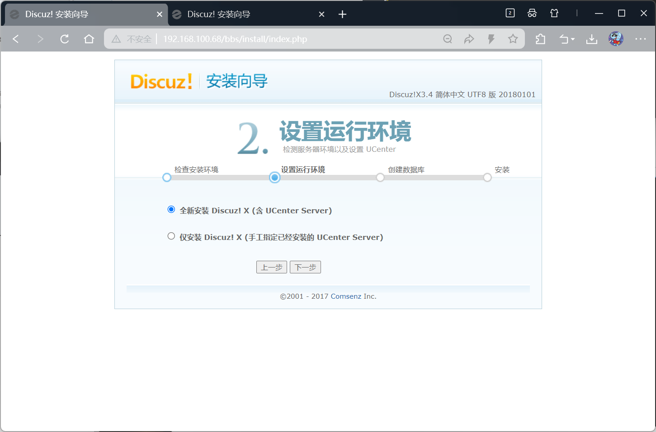Reload the Discuz install page
This screenshot has height=432, width=656.
[x=65, y=39]
